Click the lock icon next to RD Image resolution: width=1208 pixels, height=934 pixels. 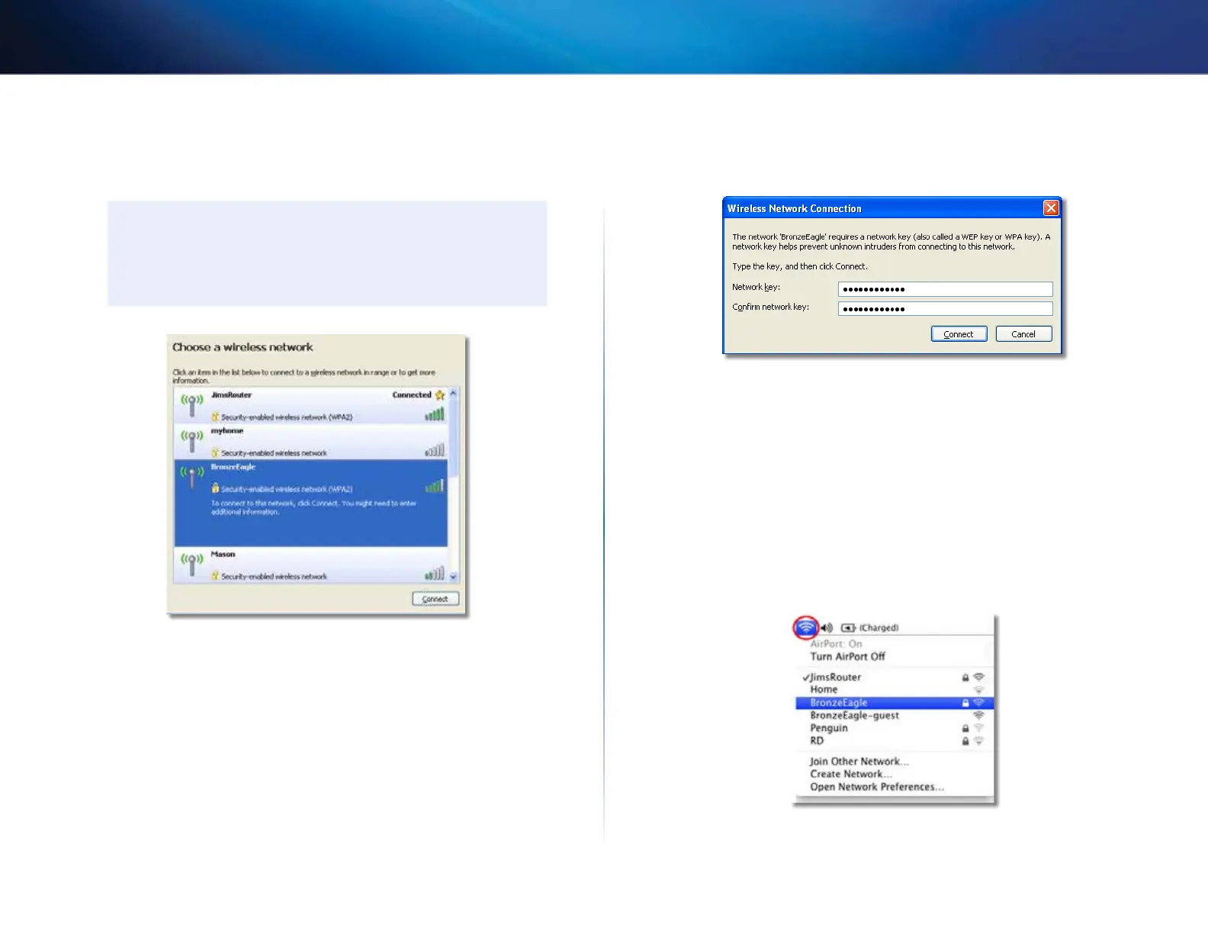pos(965,741)
